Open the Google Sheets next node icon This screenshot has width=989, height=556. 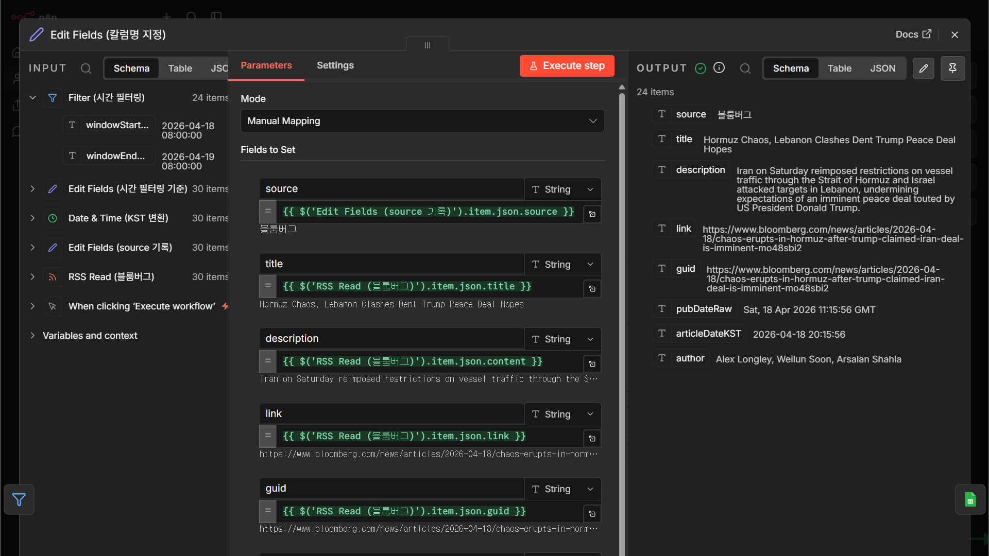[970, 499]
